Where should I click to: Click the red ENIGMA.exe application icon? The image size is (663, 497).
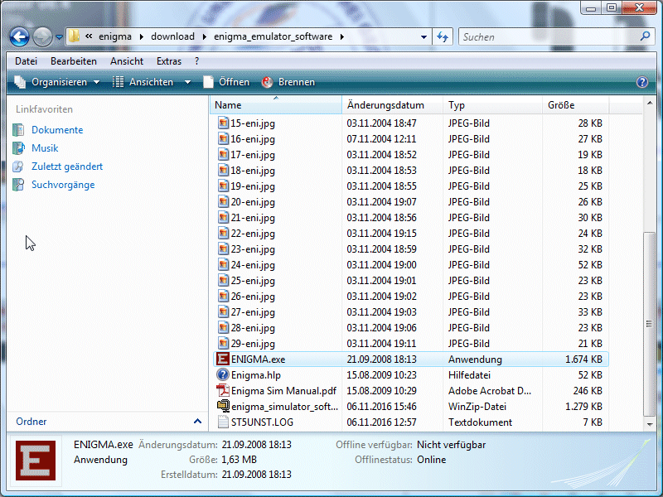pos(222,359)
